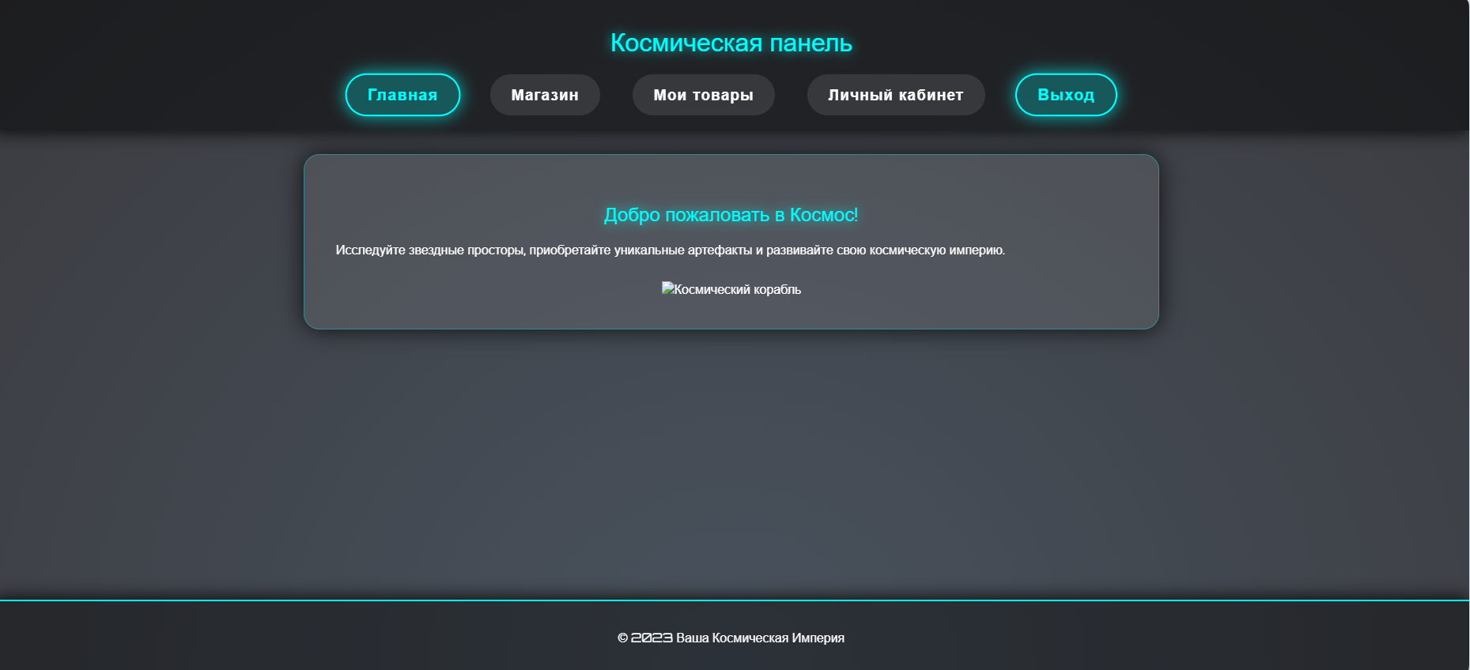Screen dimensions: 1470x670
Task: Go to the Магазин page
Action: 545,95
